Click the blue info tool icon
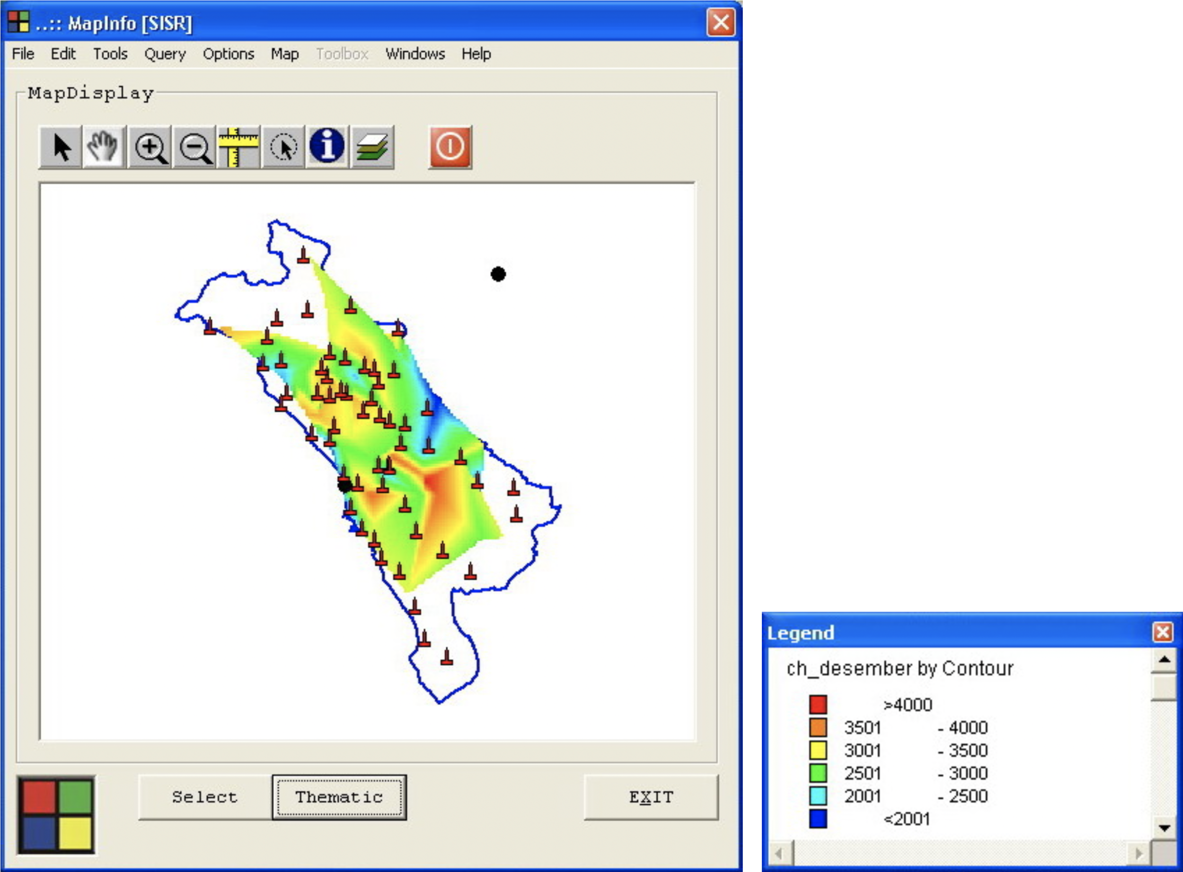 coord(327,146)
